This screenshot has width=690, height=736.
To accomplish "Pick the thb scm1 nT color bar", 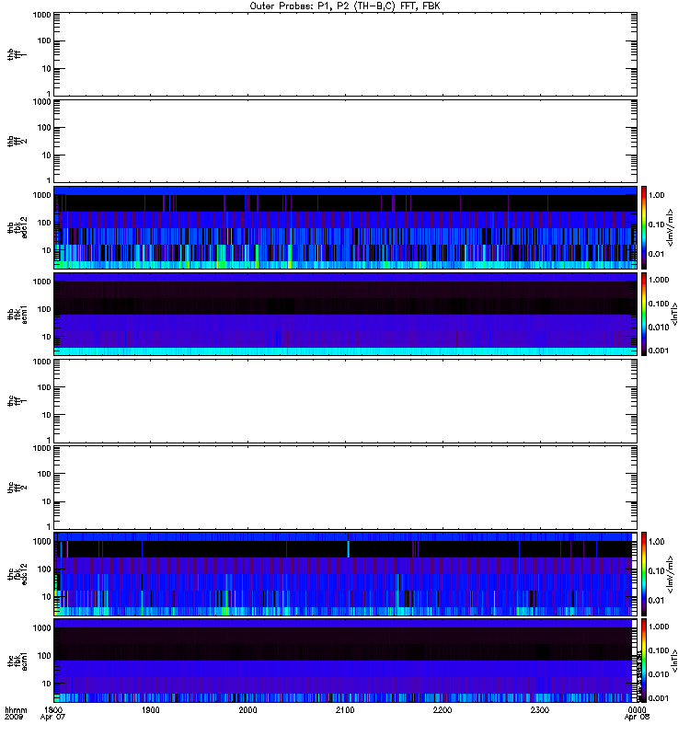I will (644, 314).
